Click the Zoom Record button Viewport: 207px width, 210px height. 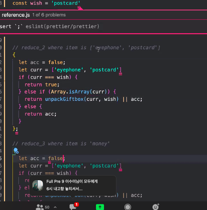(127, 207)
